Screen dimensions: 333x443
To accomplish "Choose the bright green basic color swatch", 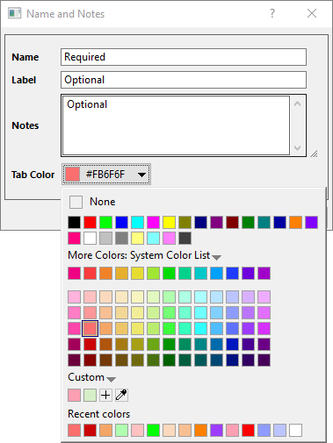I will click(105, 222).
